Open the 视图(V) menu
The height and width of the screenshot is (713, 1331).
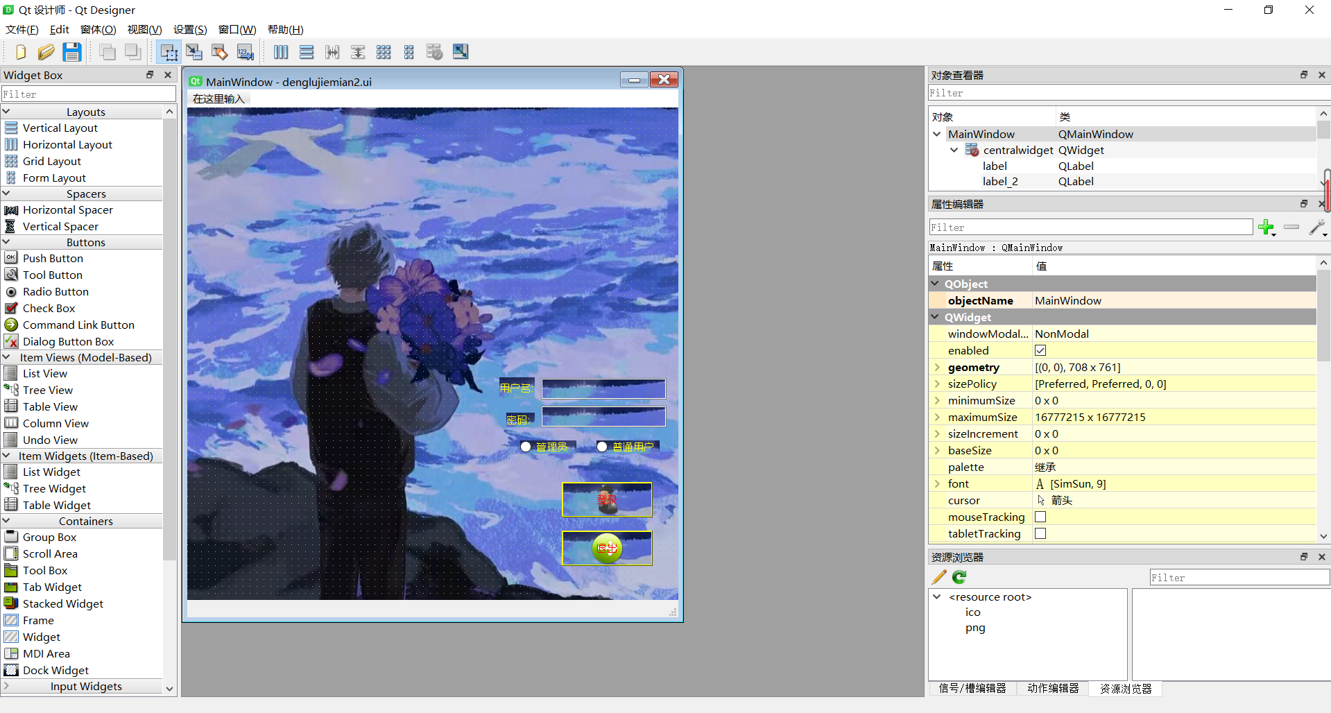(x=144, y=29)
